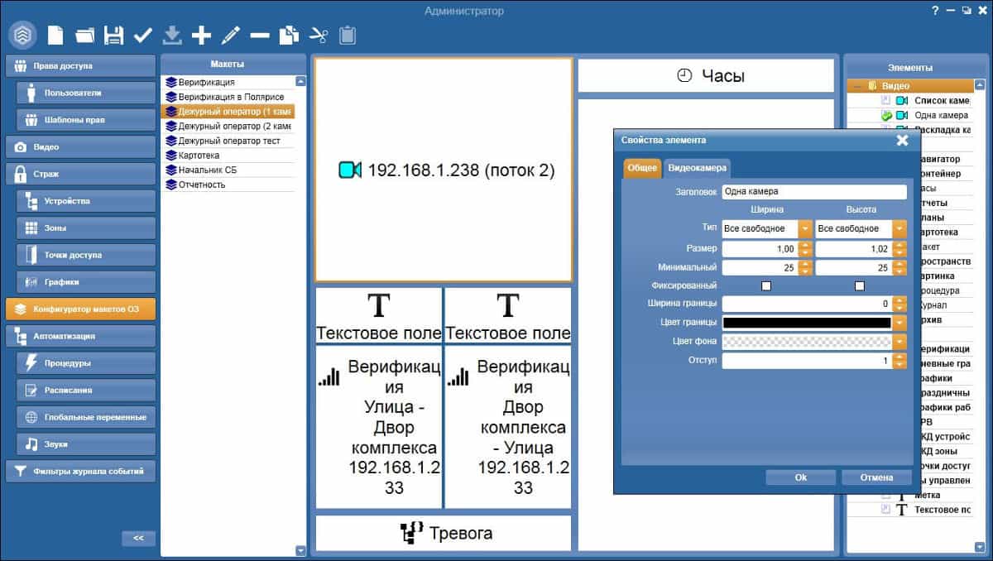Open the width type dropdown
The height and width of the screenshot is (561, 993).
point(805,228)
